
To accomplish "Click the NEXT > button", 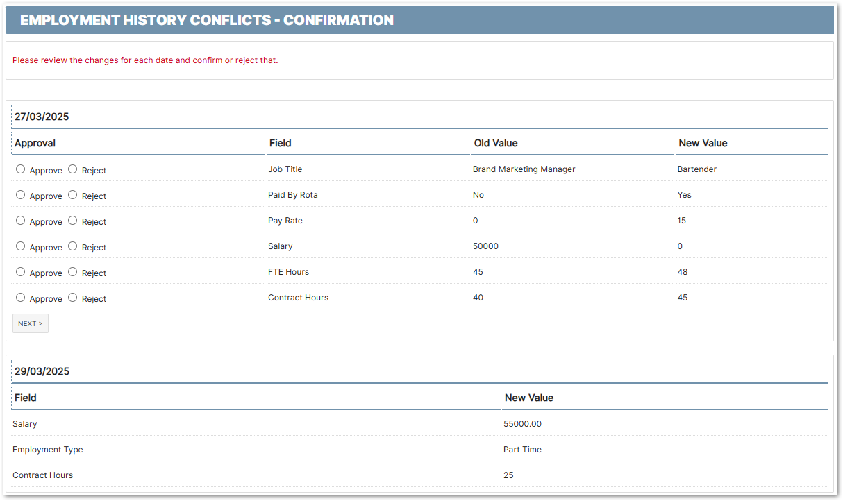I will pos(31,324).
